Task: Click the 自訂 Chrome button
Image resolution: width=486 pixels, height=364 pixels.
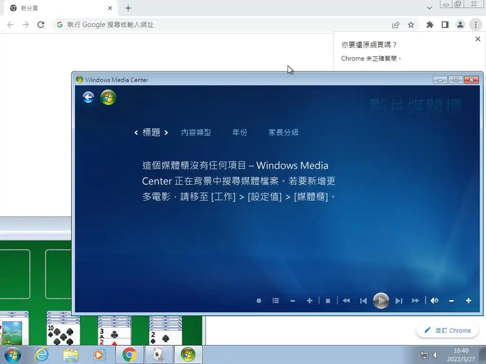Action: [x=447, y=330]
